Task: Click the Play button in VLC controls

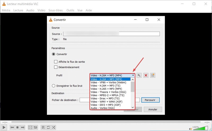Action: [4, 127]
